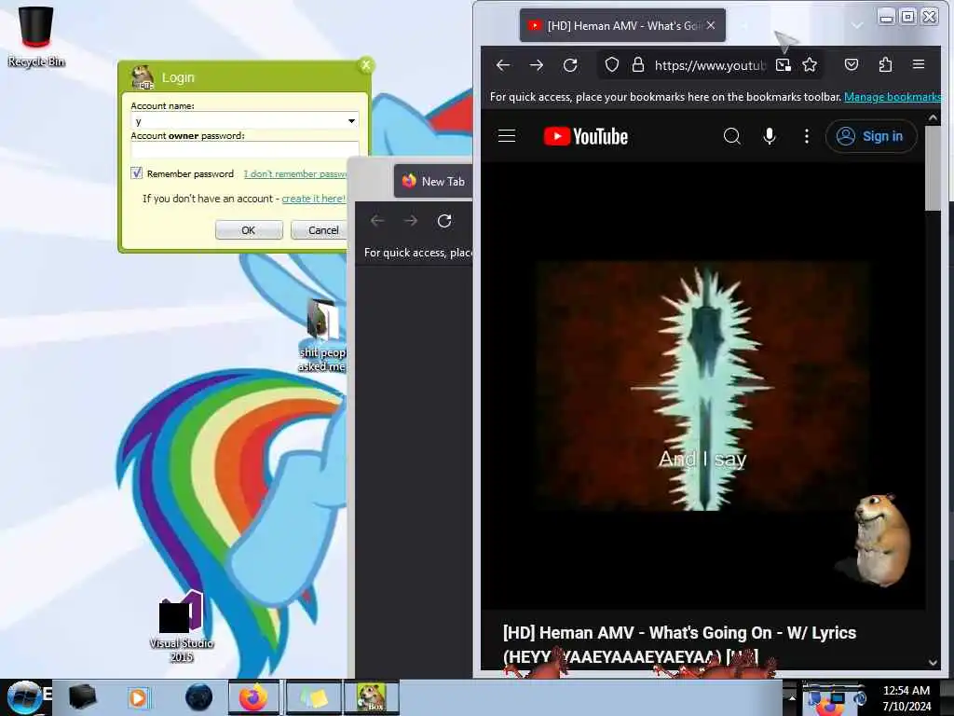Click the site security padlock icon
This screenshot has width=954, height=716.
point(637,65)
